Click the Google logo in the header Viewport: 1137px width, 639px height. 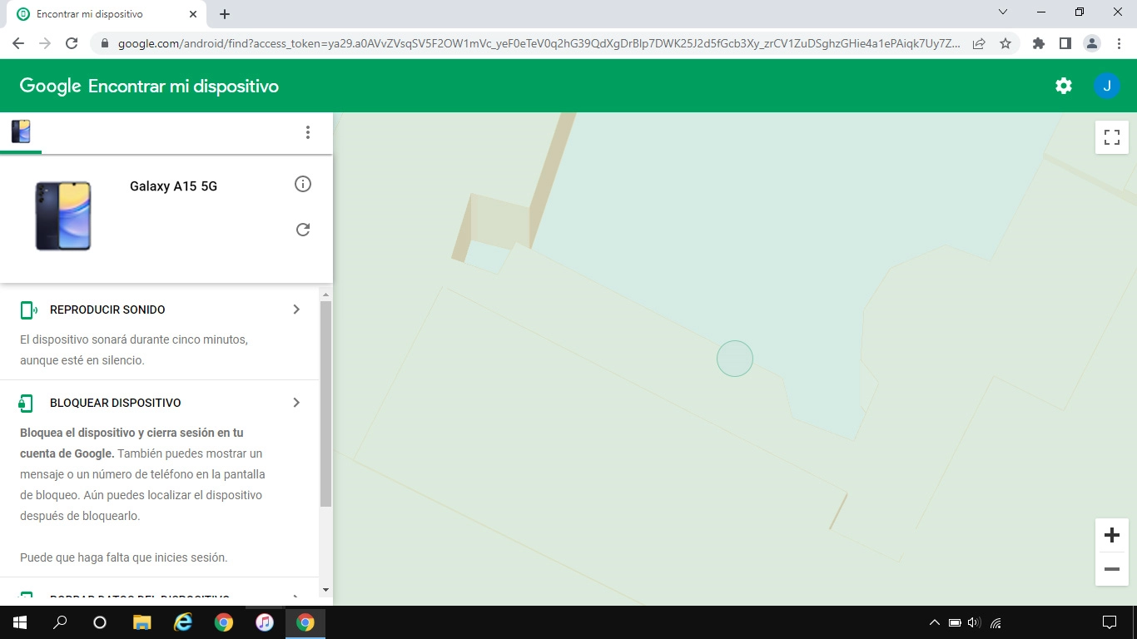(x=49, y=85)
